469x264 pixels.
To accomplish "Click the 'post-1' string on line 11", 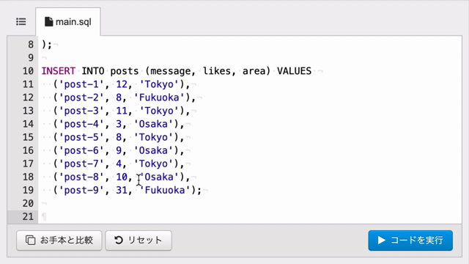I will click(81, 84).
